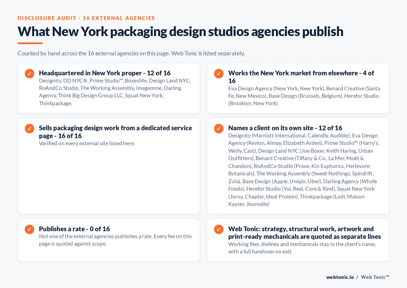Select the heading 'Works the New York market from elsewhere'
This screenshot has height=288, width=407.
tap(301, 77)
